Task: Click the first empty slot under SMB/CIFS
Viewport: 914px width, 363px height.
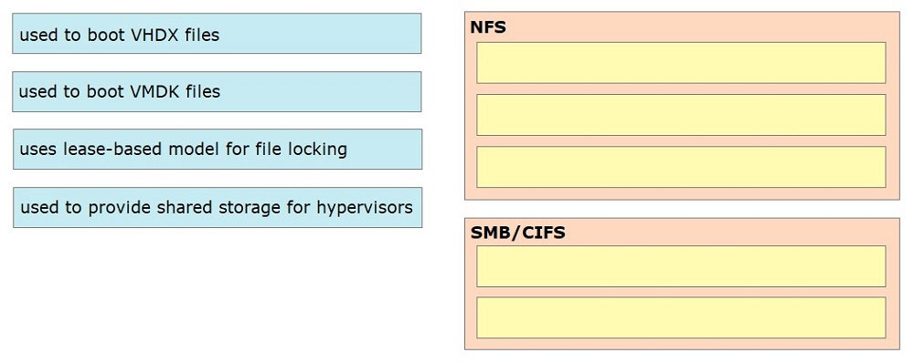Action: [681, 266]
